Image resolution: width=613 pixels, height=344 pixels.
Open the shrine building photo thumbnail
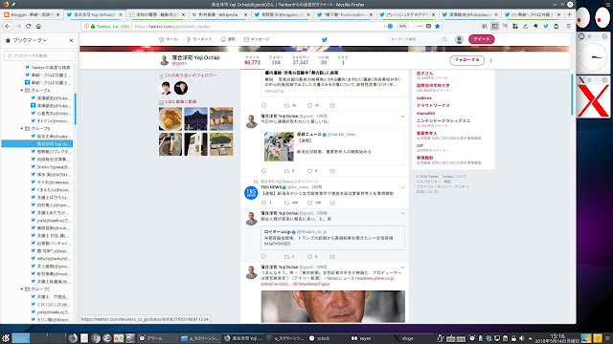195,118
